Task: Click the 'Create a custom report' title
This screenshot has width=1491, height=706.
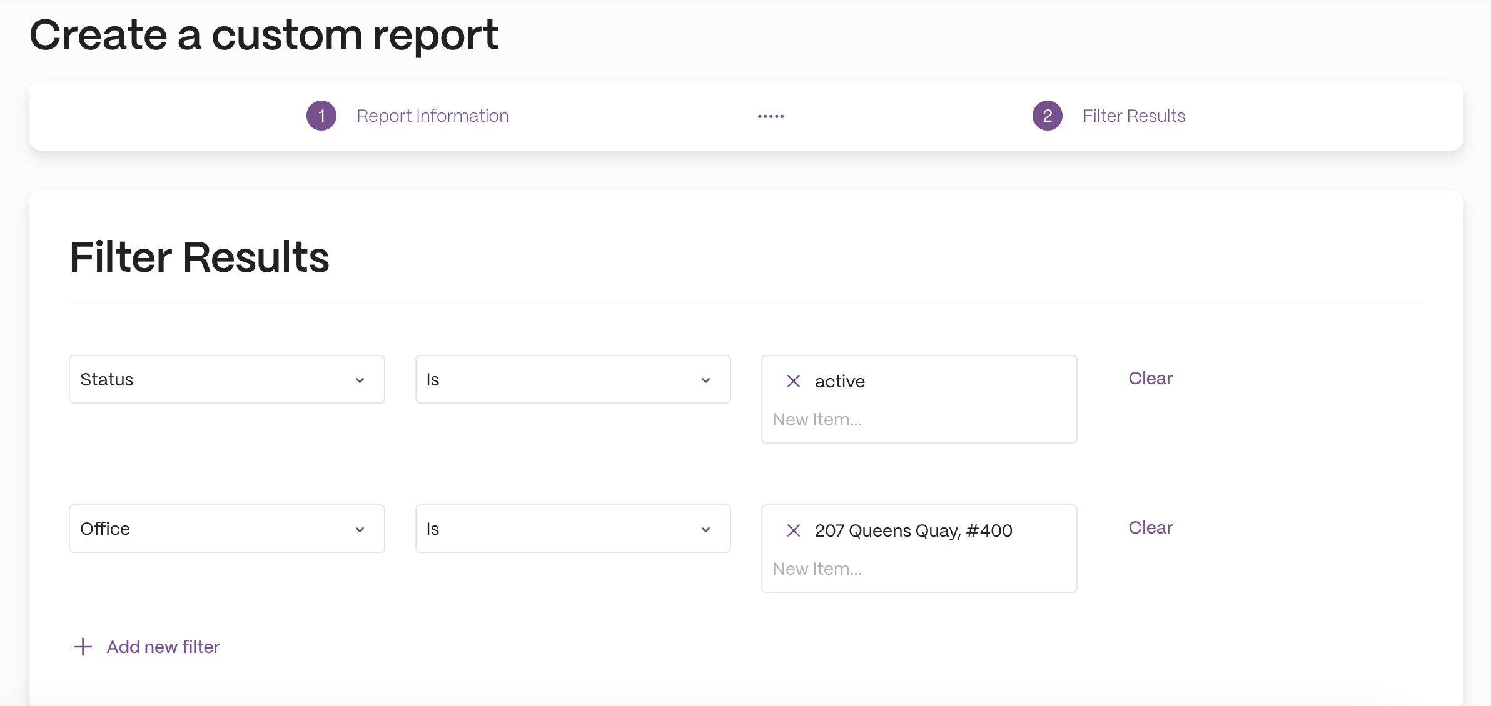Action: [264, 35]
